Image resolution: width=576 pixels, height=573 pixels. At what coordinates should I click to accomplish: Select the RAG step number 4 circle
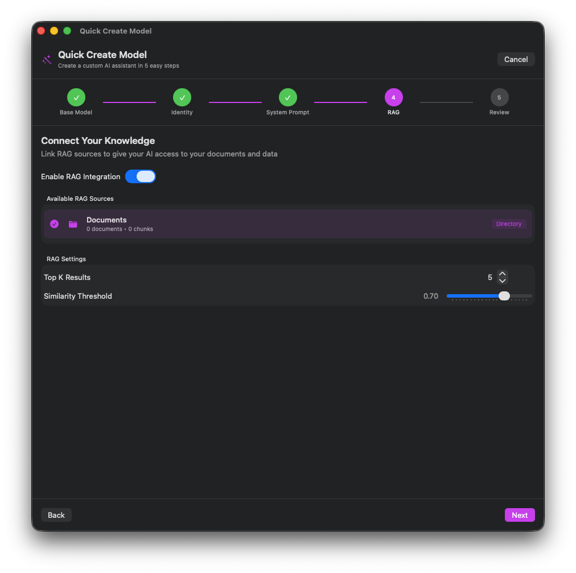(x=393, y=97)
